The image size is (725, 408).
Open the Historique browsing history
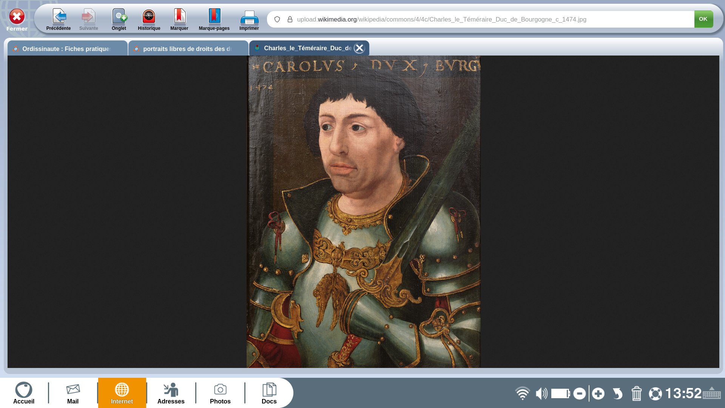(149, 20)
